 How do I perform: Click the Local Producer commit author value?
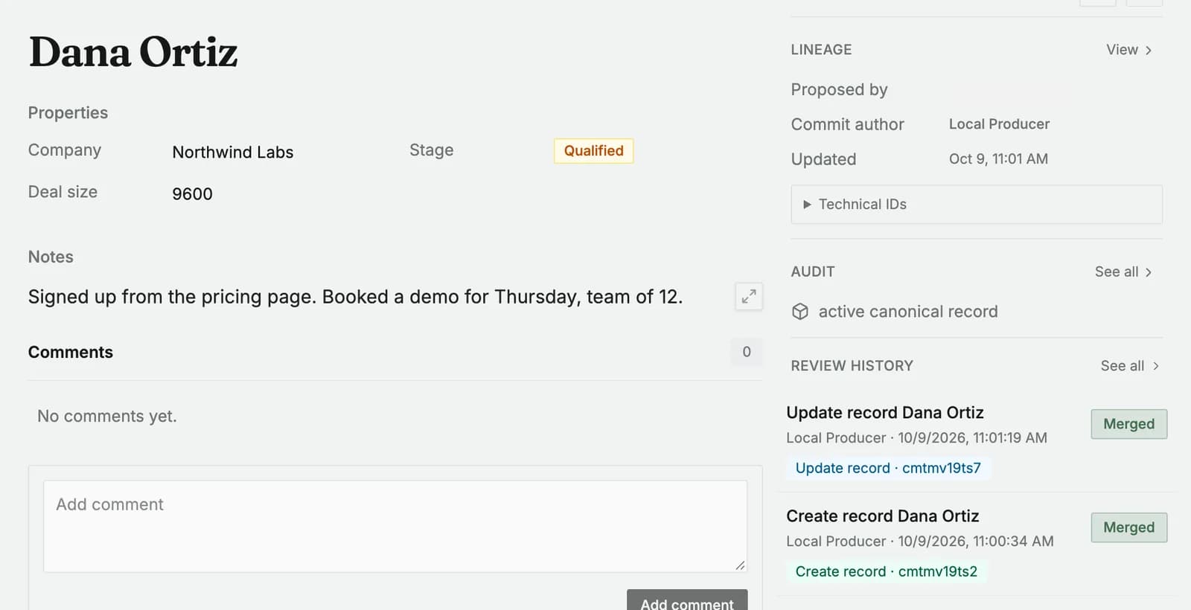click(999, 124)
